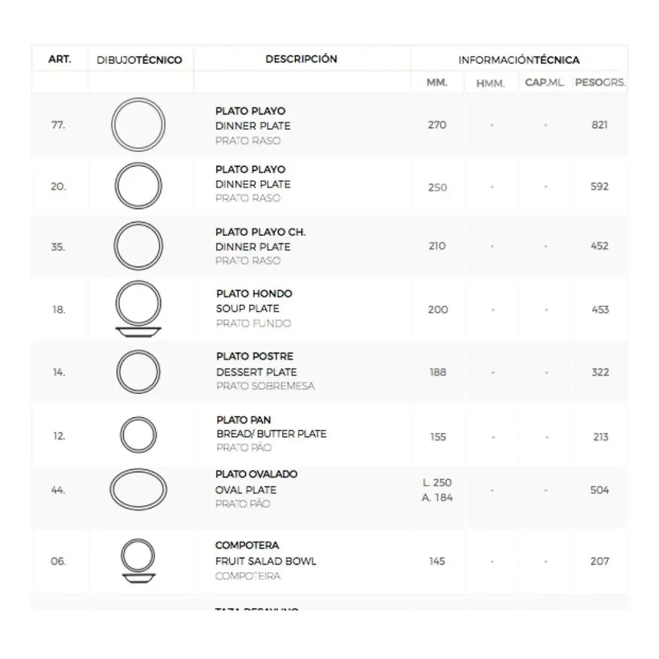The image size is (659, 659).
Task: Click the ART. column header
Action: [59, 59]
